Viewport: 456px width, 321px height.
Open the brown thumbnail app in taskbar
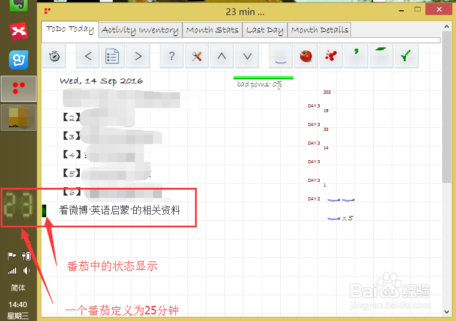[x=19, y=118]
